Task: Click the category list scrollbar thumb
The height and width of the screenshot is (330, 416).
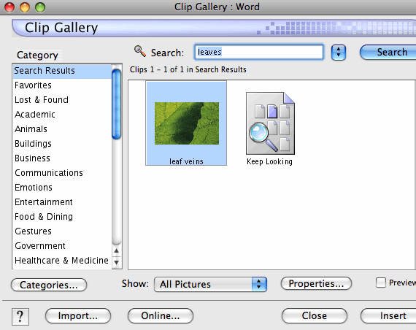Action: (x=117, y=104)
